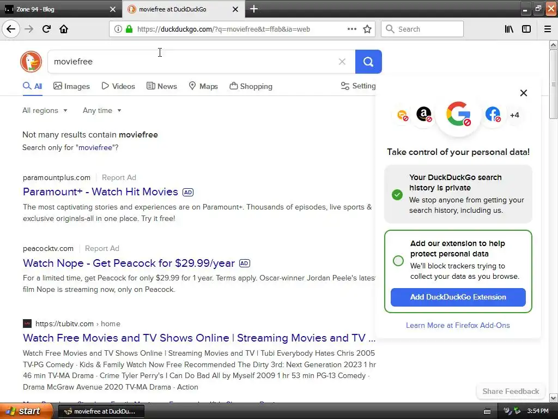The width and height of the screenshot is (558, 419).
Task: Clear the moviefree search query
Action: pos(342,62)
